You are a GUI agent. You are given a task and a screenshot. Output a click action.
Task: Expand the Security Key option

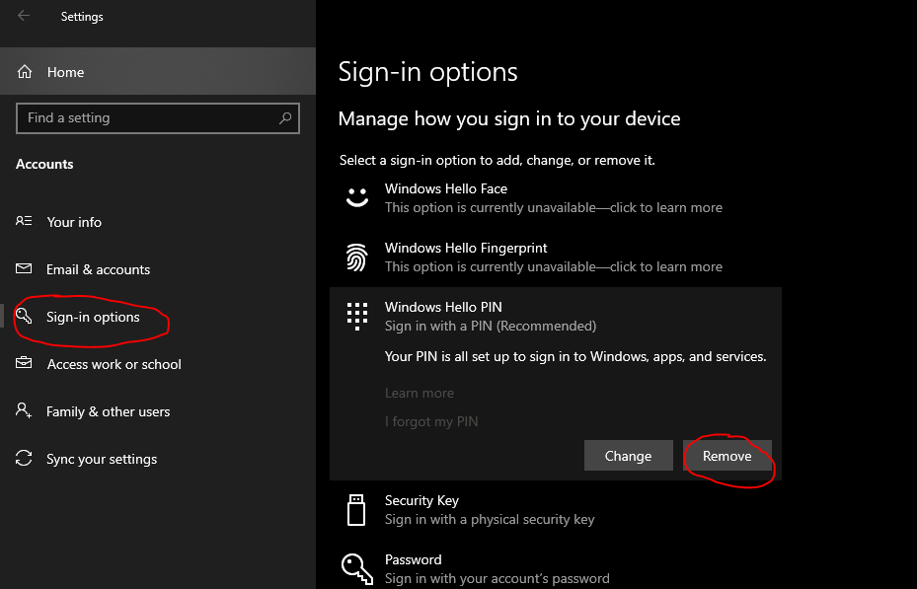click(556, 509)
